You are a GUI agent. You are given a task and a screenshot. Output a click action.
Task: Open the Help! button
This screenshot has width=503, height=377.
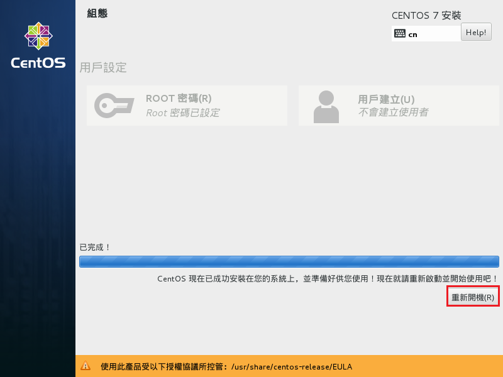pos(476,32)
